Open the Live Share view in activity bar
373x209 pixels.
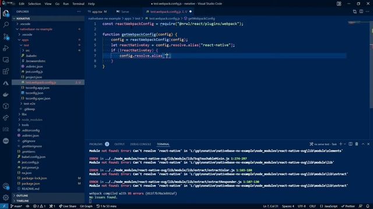tap(6, 118)
